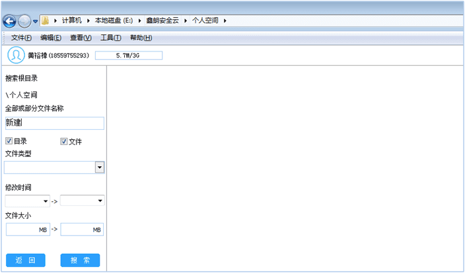Open the 工具(T) menu
The height and width of the screenshot is (273, 465).
(110, 38)
